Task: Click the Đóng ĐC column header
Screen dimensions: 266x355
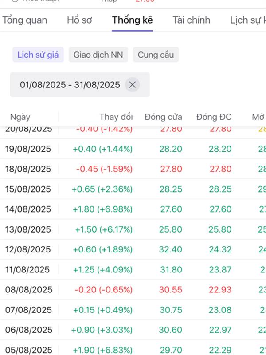Action: coord(214,117)
